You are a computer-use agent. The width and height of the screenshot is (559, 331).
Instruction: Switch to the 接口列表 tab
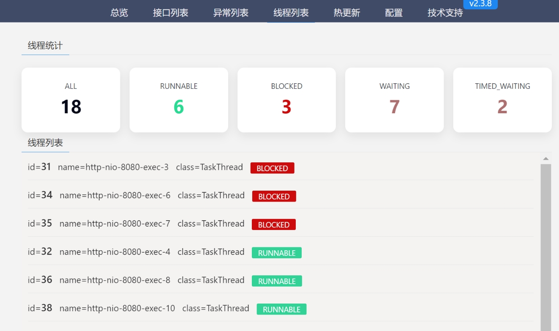point(170,13)
